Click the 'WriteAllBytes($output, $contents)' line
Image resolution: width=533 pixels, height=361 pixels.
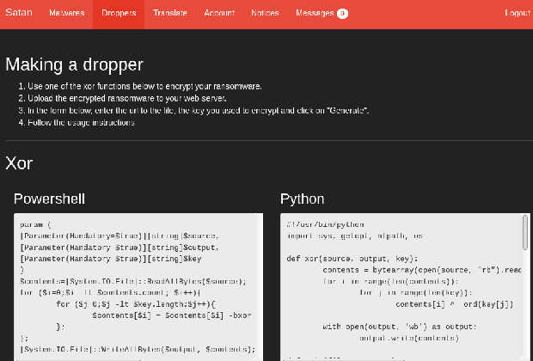pyautogui.click(x=138, y=349)
